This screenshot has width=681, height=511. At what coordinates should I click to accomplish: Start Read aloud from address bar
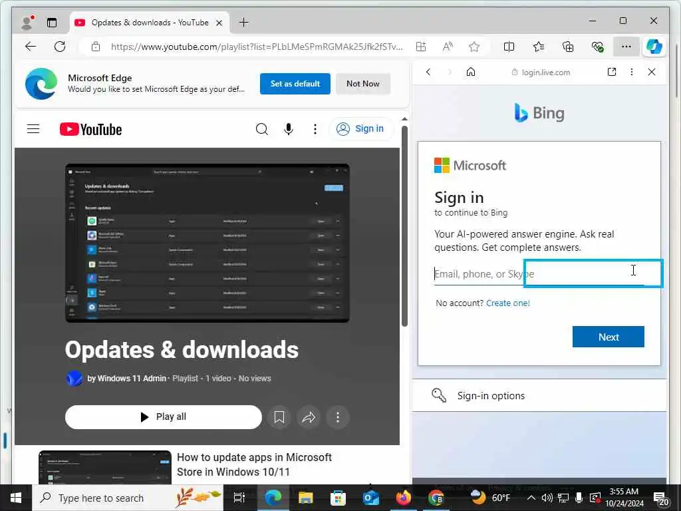448,47
